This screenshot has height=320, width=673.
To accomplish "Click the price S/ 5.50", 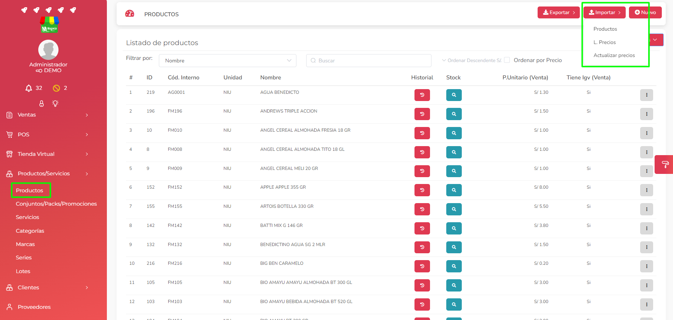I will coord(541,206).
